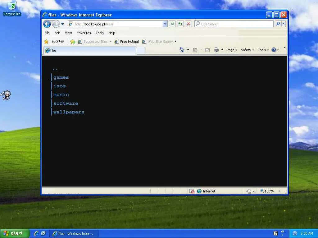318x238 pixels.
Task: Click the popup blocked status bar icon
Action: (192, 191)
